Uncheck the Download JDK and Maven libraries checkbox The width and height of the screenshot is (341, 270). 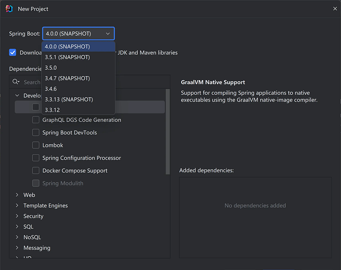pyautogui.click(x=13, y=52)
